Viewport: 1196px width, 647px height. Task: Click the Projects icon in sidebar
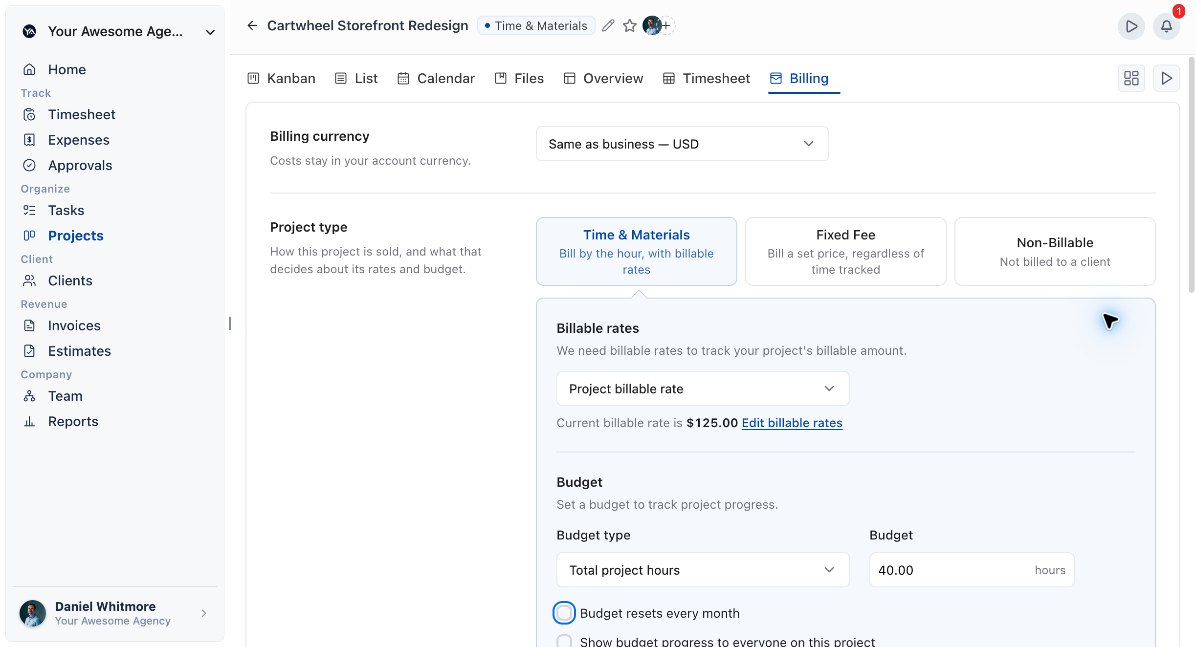(29, 236)
